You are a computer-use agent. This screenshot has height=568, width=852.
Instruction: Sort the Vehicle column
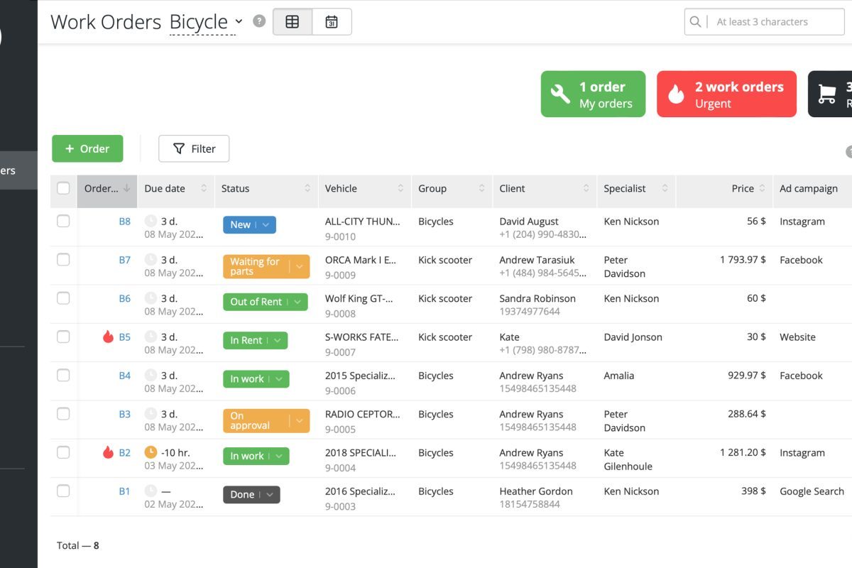click(x=400, y=188)
